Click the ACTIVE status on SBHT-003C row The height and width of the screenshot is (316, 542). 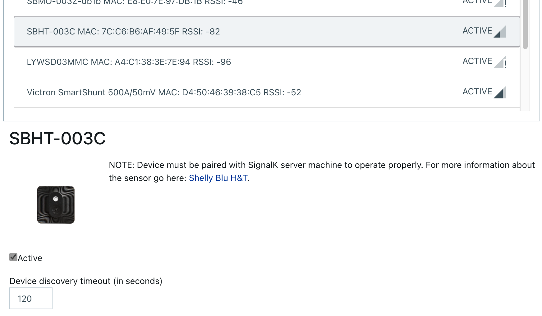pos(477,31)
